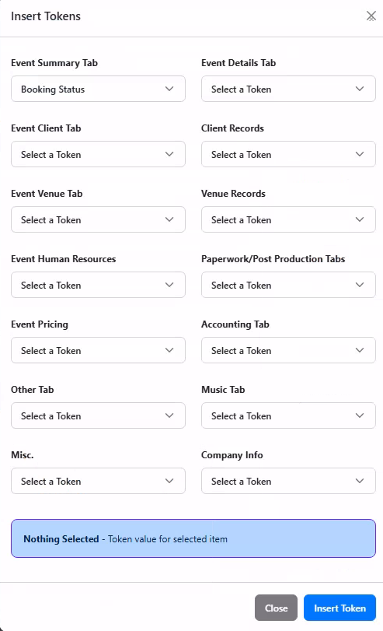Open the Event Summary Tab dropdown showing Booking Status

click(98, 89)
